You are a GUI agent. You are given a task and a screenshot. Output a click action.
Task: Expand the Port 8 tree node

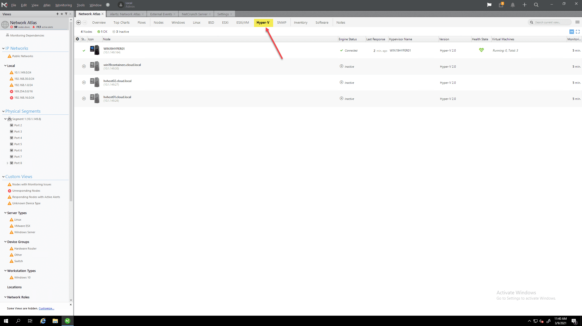[x=8, y=163]
